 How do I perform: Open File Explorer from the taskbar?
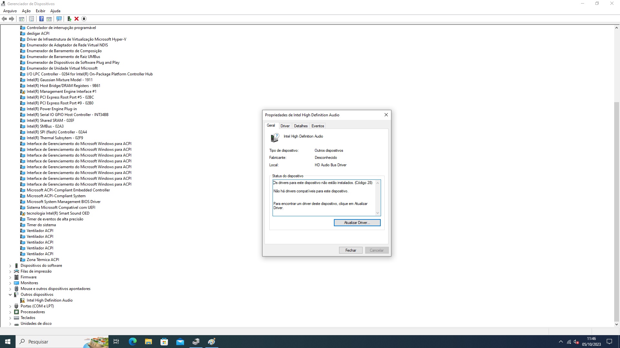tap(148, 342)
